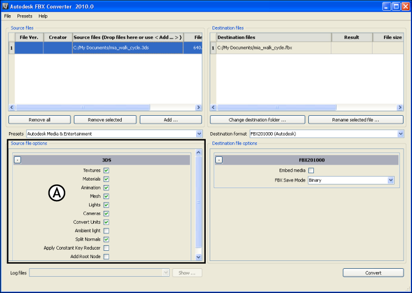The image size is (412, 293).
Task: Click the File Ver. column header
Action: tap(29, 37)
